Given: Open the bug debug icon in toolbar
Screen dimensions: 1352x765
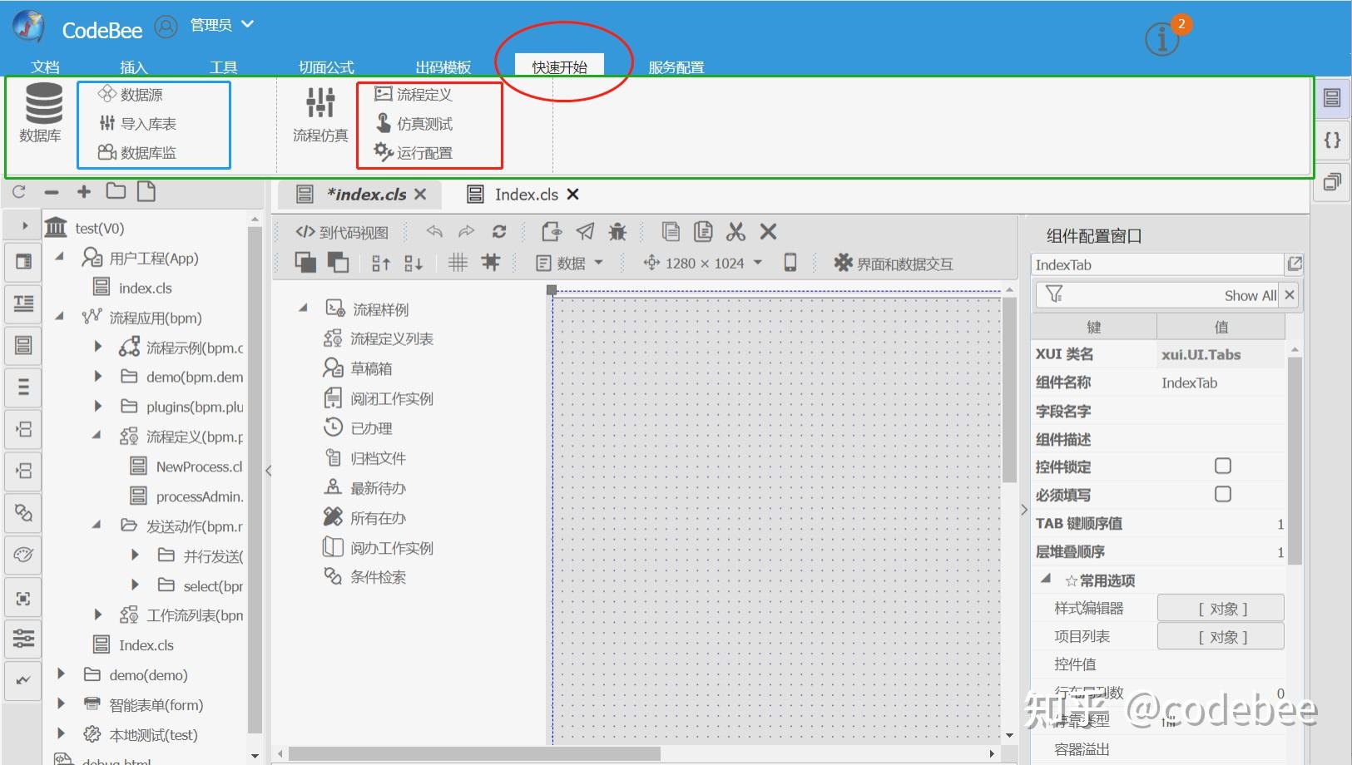Looking at the screenshot, I should tap(617, 232).
